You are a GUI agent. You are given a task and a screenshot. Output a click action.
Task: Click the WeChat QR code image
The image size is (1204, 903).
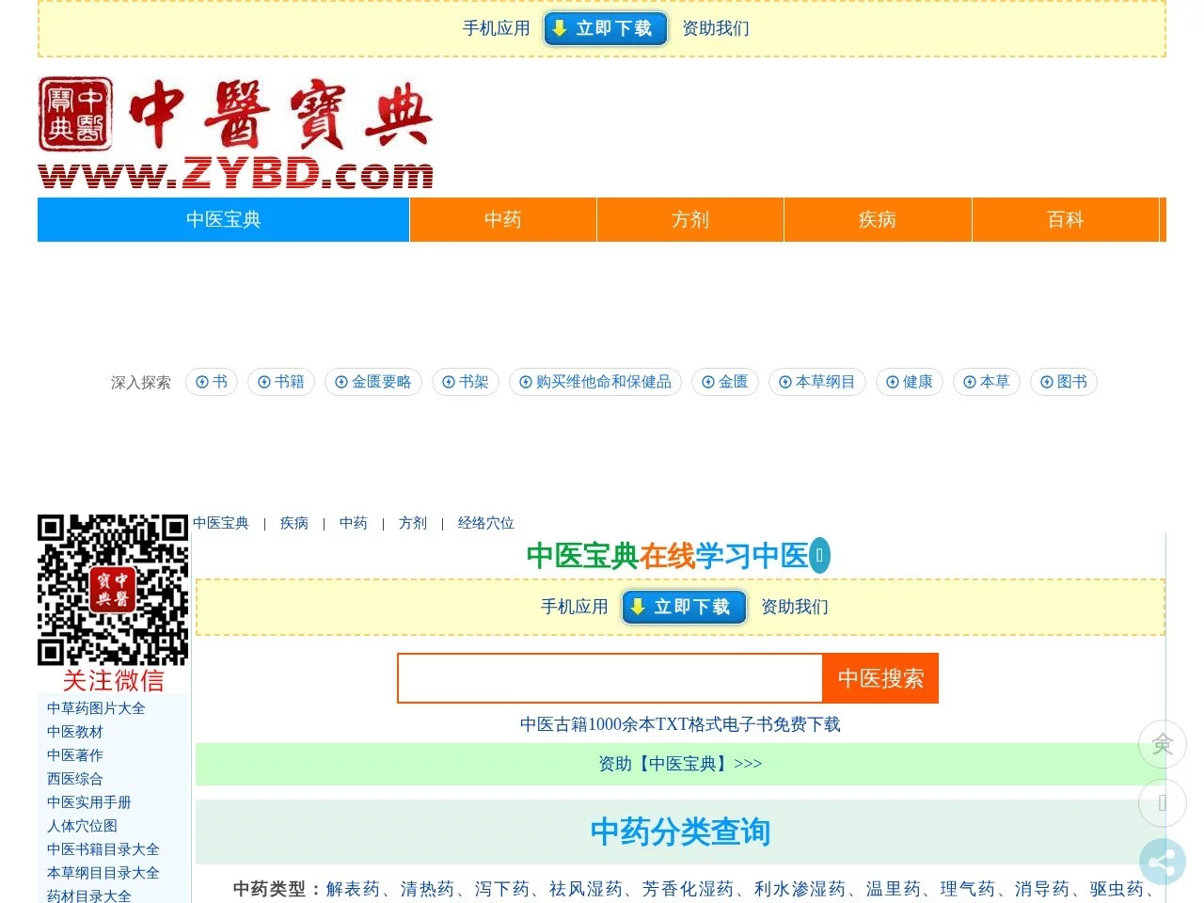[x=113, y=590]
